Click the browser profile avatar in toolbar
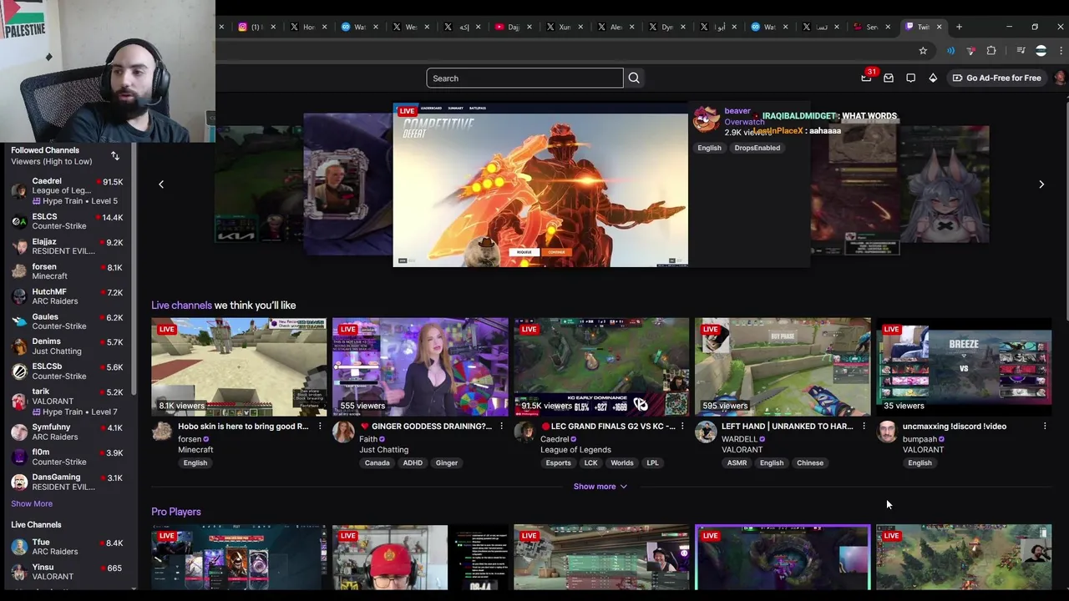This screenshot has width=1069, height=601. pos(1041,51)
